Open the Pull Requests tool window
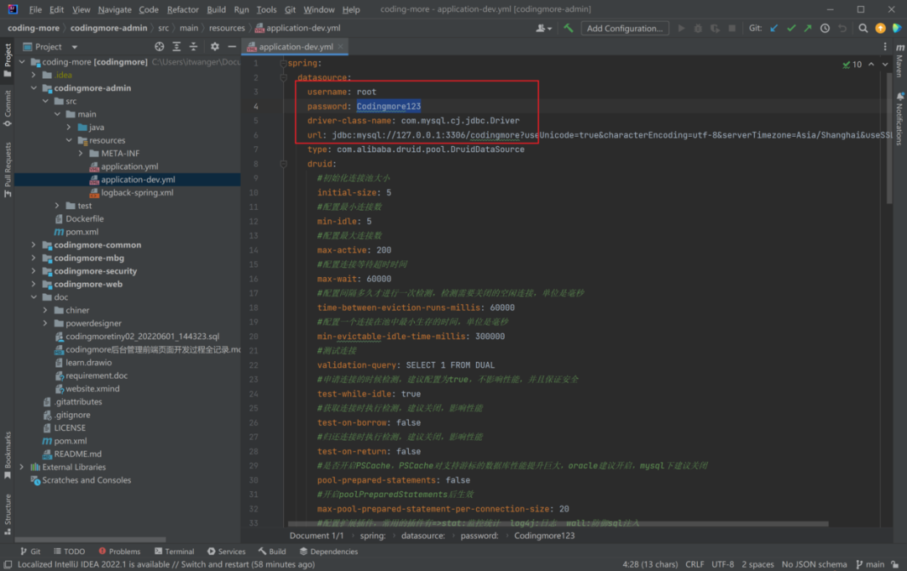The height and width of the screenshot is (571, 907). tap(8, 170)
